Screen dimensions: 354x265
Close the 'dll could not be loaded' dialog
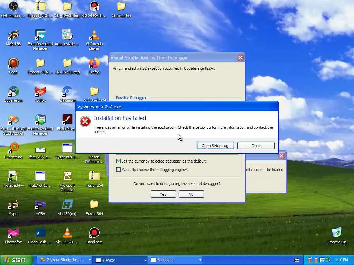(x=281, y=156)
